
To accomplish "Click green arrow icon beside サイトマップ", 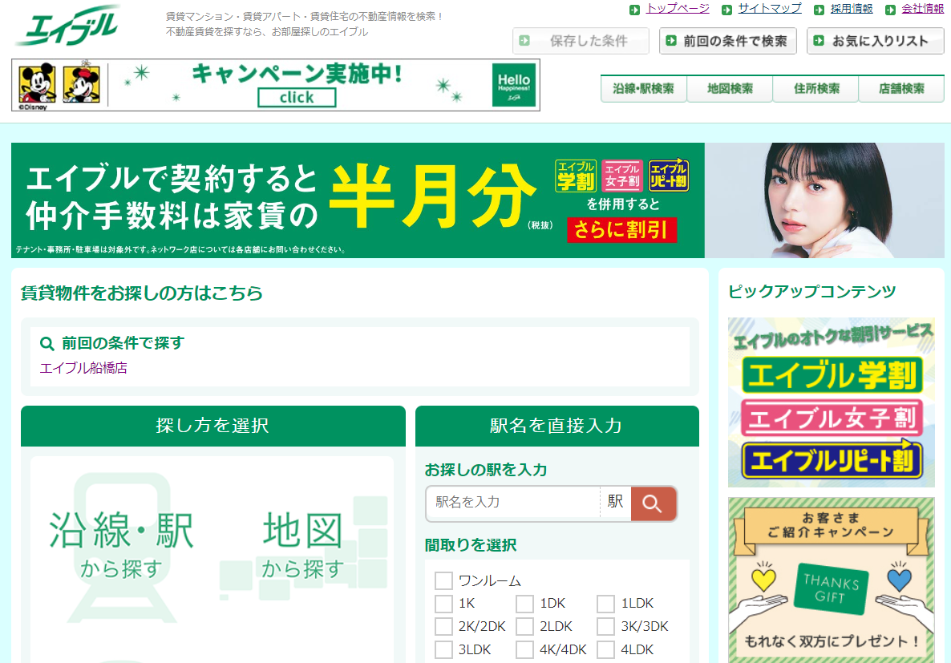I will (x=726, y=10).
